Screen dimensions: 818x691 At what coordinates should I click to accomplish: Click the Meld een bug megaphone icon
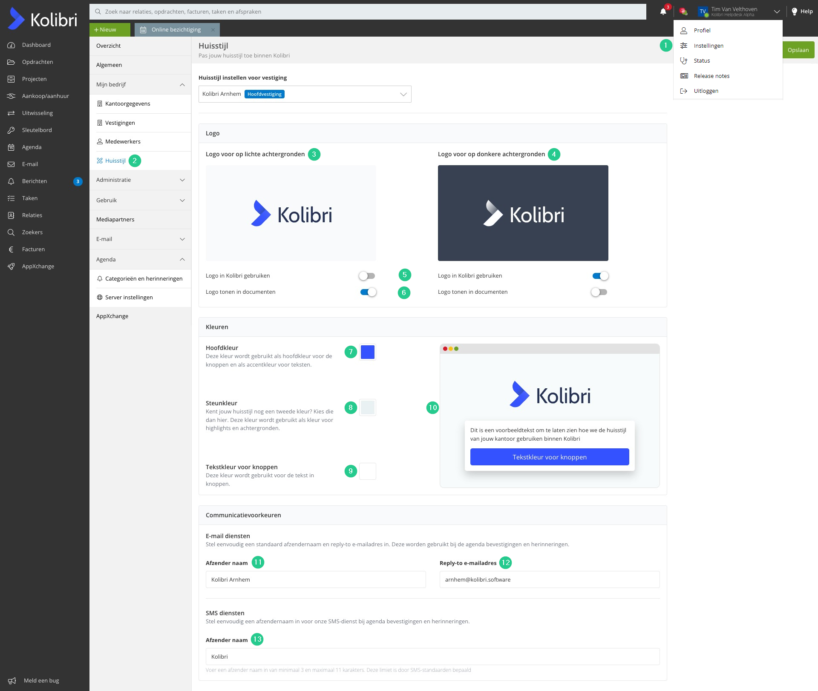click(x=12, y=680)
